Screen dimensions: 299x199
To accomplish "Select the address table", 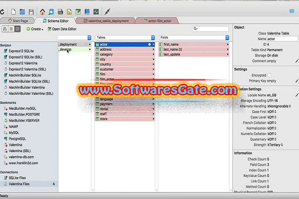I will 125,49.
